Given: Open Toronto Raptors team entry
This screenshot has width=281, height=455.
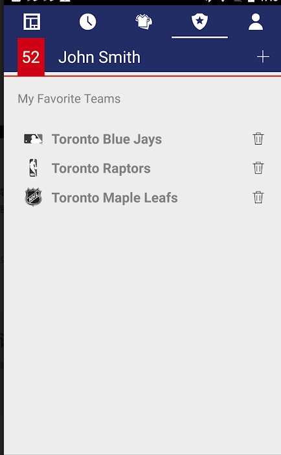Looking at the screenshot, I should pos(101,168).
